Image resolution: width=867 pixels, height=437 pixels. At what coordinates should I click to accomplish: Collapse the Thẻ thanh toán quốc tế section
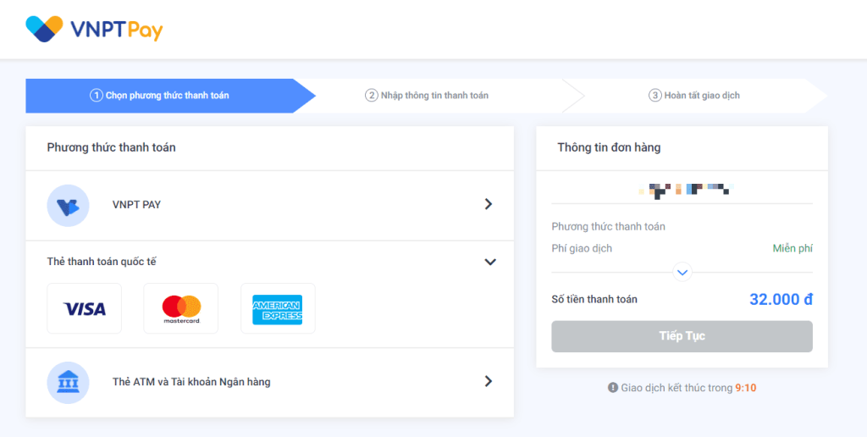point(489,262)
